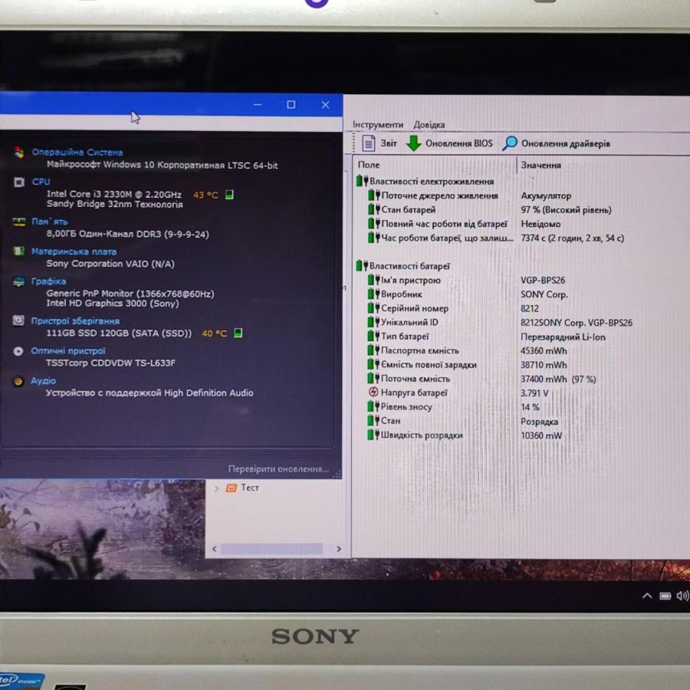This screenshot has width=690, height=690.
Task: Open the Графіка heading link
Action: [48, 281]
